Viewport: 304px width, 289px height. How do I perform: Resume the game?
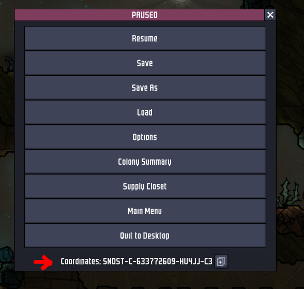pos(145,38)
